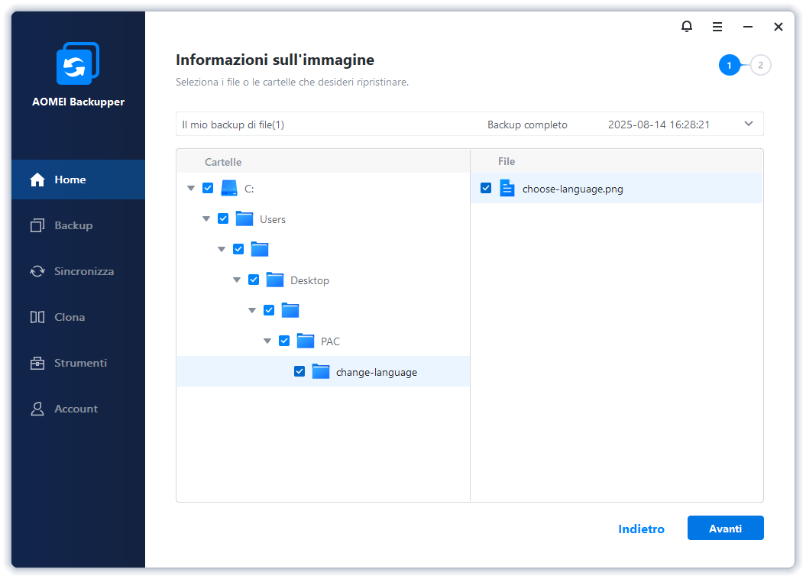This screenshot has width=806, height=579.
Task: Go to Strumenti in sidebar
Action: 80,363
